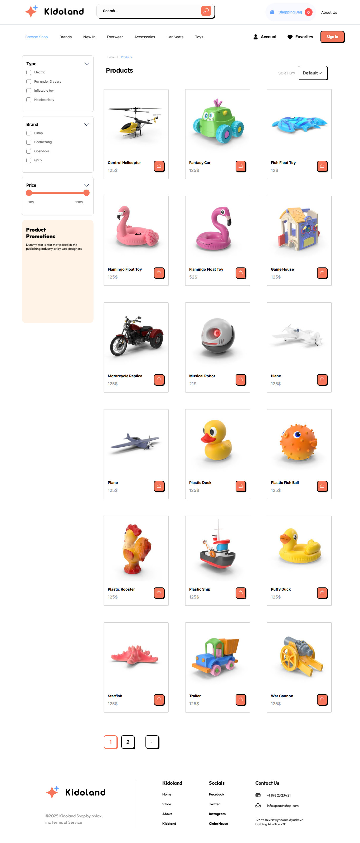Add Plastic Duck to shopping bag
Image resolution: width=360 pixels, height=843 pixels.
tap(240, 486)
